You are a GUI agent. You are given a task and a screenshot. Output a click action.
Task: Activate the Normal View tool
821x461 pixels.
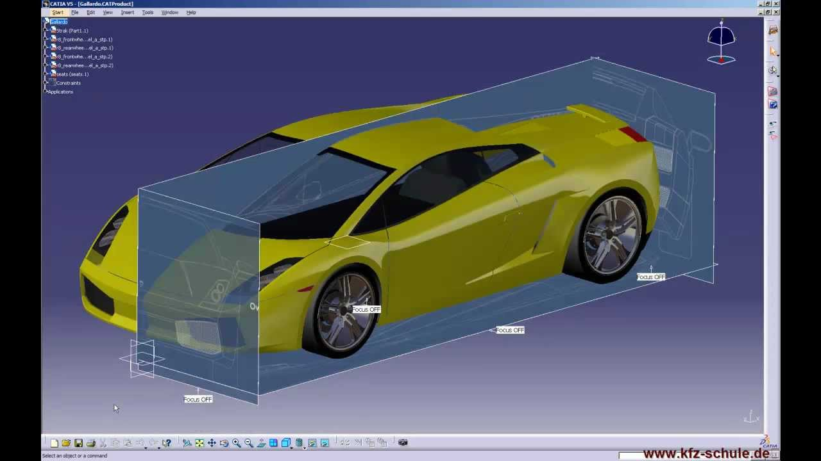click(261, 442)
